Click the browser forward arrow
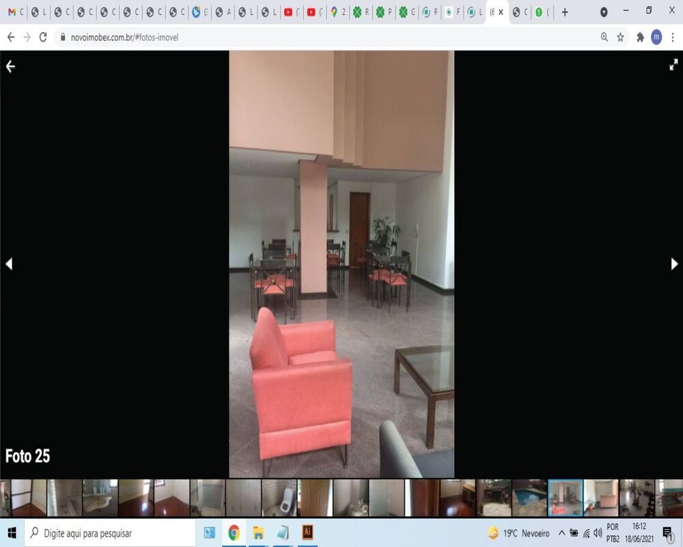The image size is (683, 547). coord(27,37)
